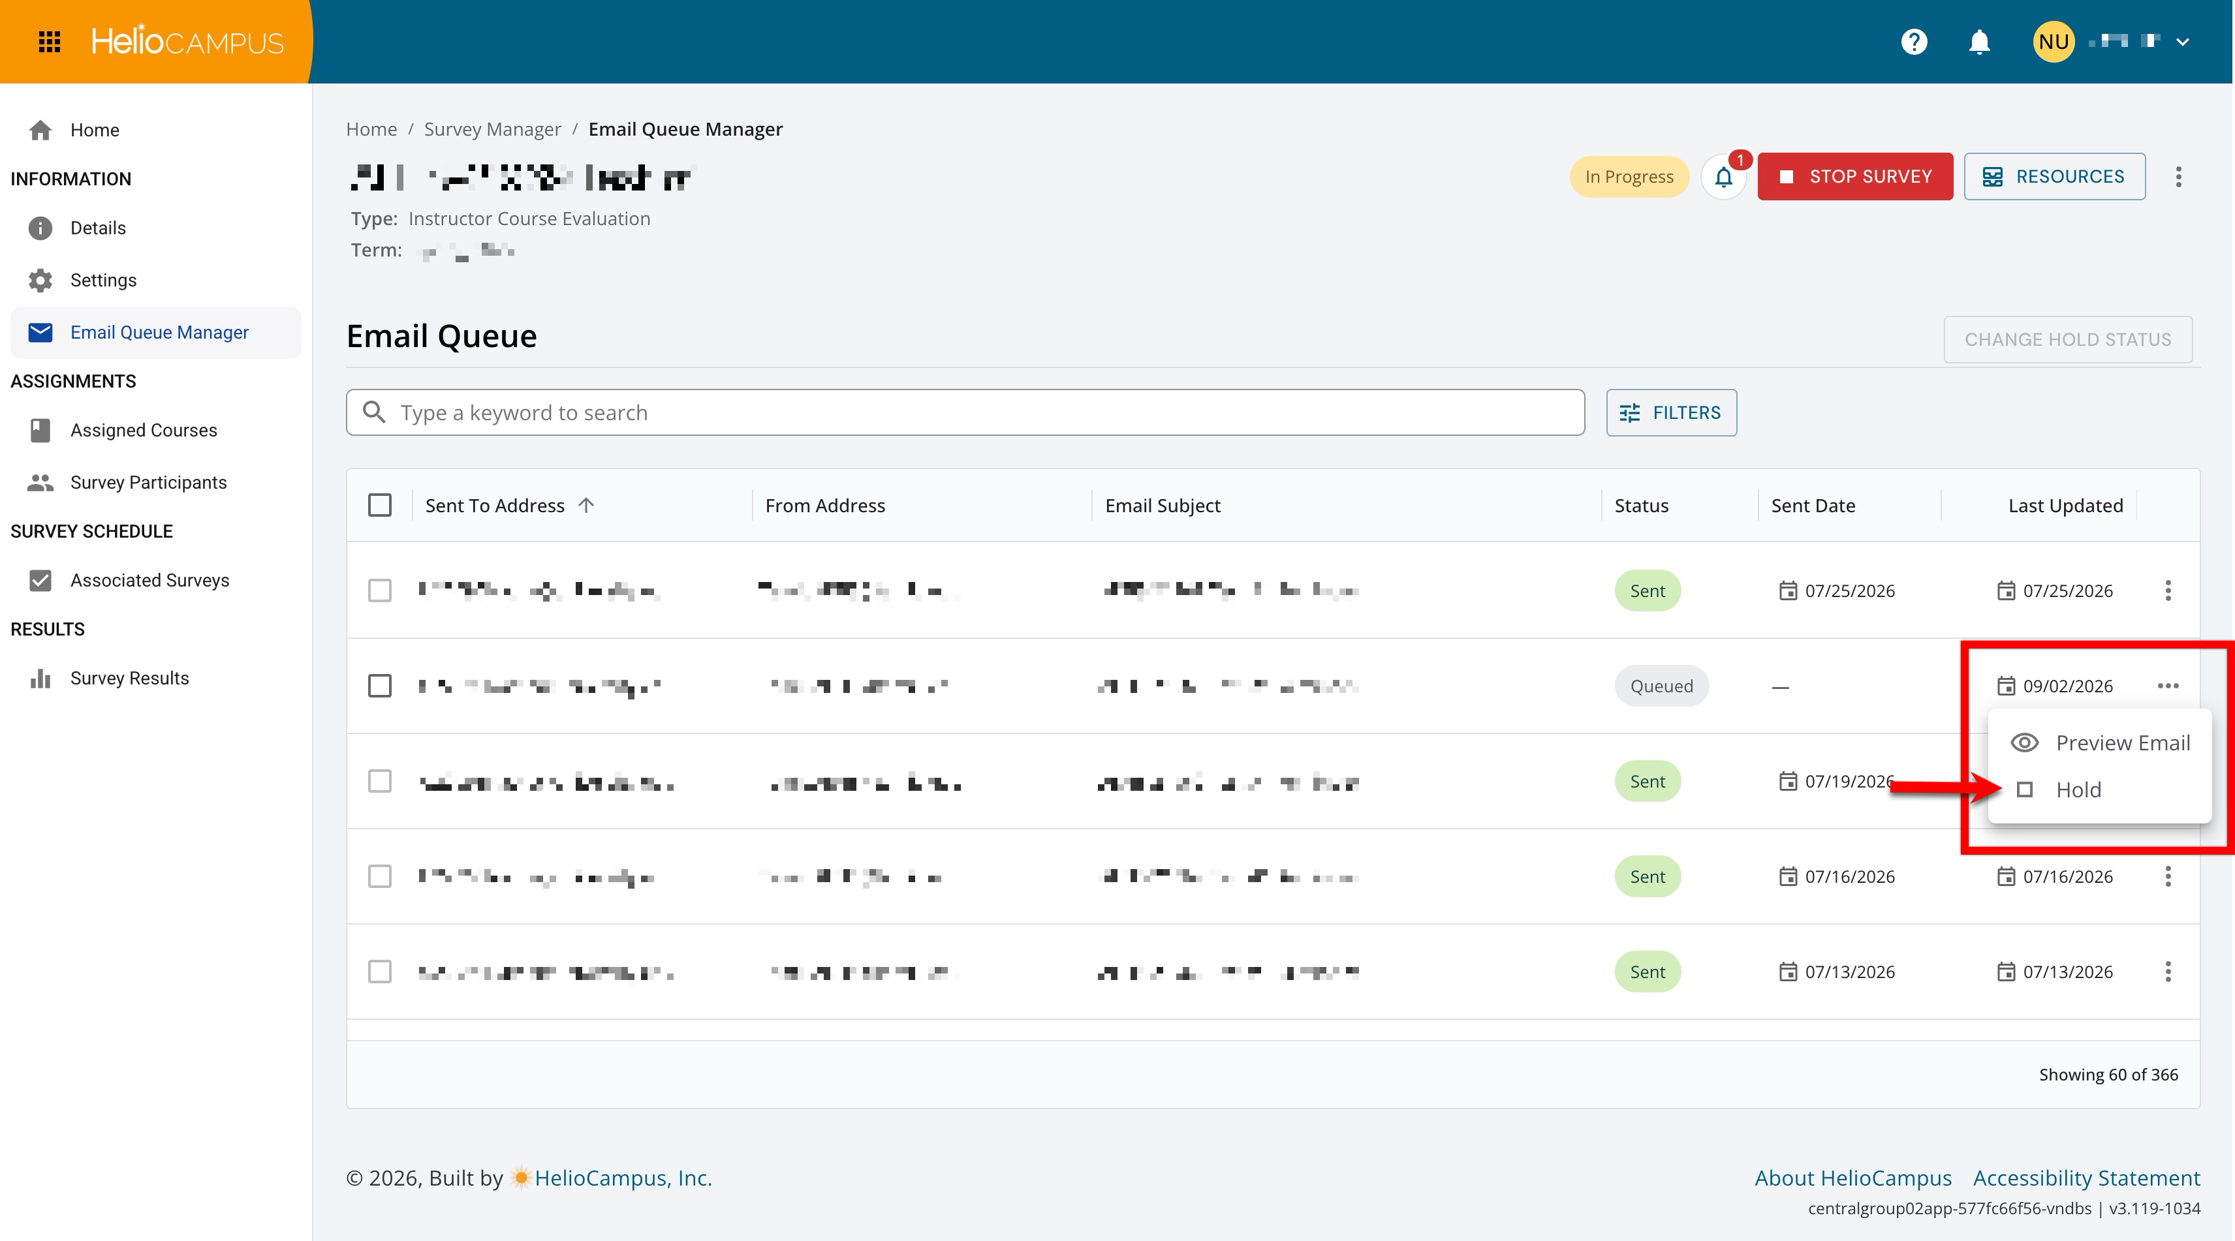Open notifications bell in top bar
This screenshot has width=2235, height=1241.
(1979, 42)
